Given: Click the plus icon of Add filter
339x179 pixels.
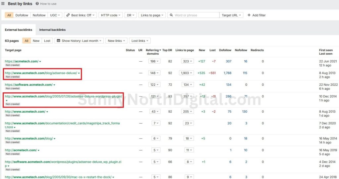Looking at the screenshot, I should pos(249,15).
